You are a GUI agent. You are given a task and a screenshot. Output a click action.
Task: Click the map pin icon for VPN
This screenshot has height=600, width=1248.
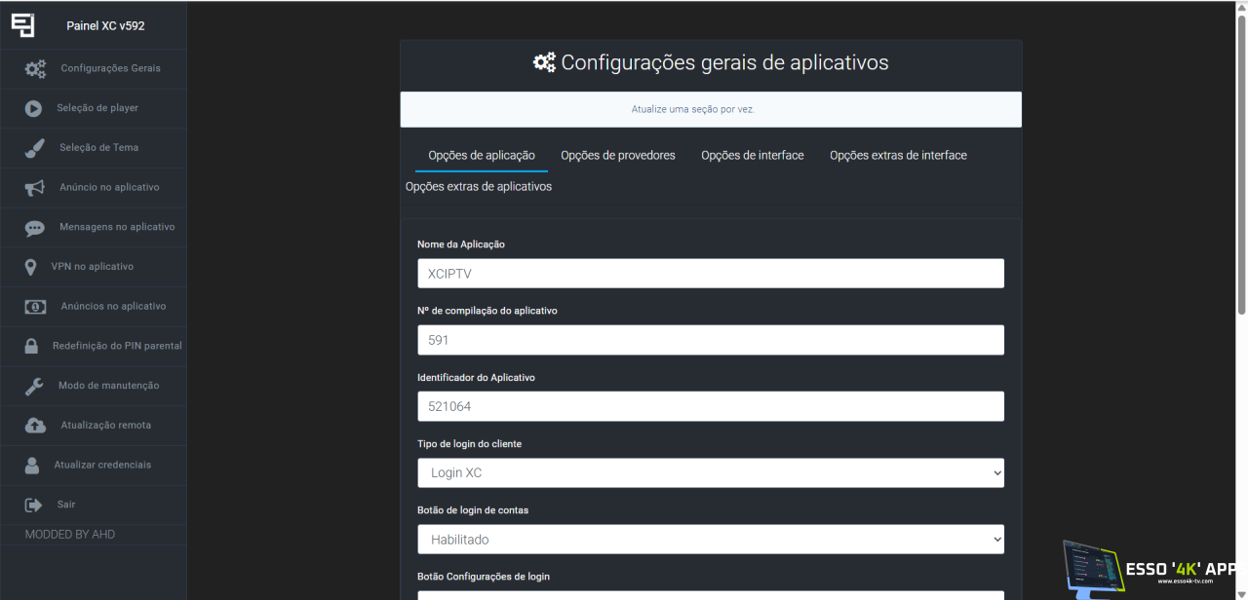[x=31, y=267]
